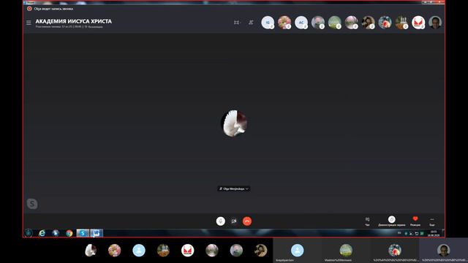
Task: Click the Skype logo watermark button bottom-left of call
Action: (32, 204)
